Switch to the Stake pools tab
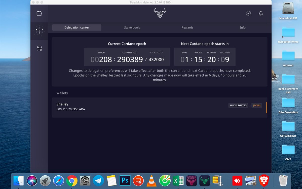 pos(132,27)
